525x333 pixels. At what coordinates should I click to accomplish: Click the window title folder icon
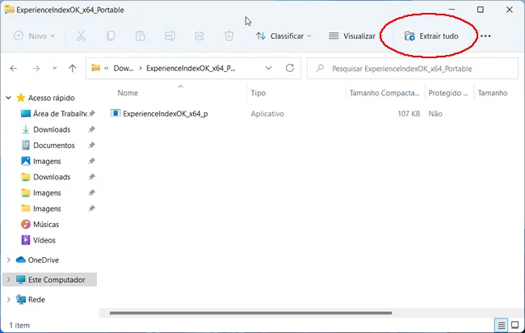coord(9,10)
